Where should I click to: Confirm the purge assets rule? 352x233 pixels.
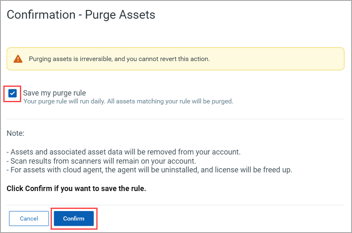pyautogui.click(x=73, y=218)
